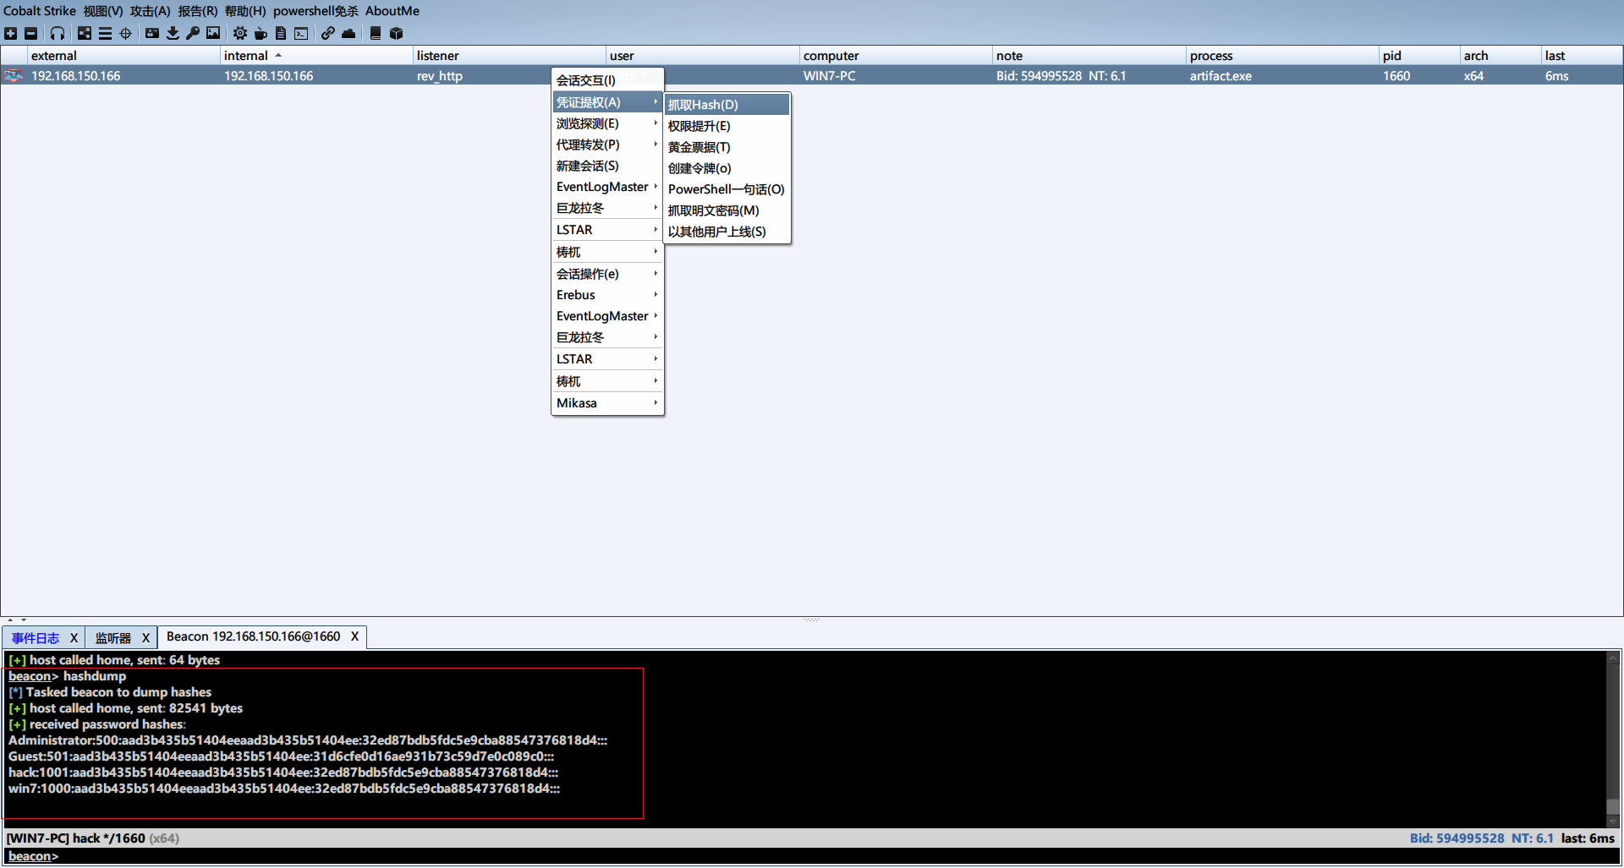Image resolution: width=1624 pixels, height=868 pixels.
Task: Expand the first 巨龙拉冬 submenu
Action: pos(607,208)
